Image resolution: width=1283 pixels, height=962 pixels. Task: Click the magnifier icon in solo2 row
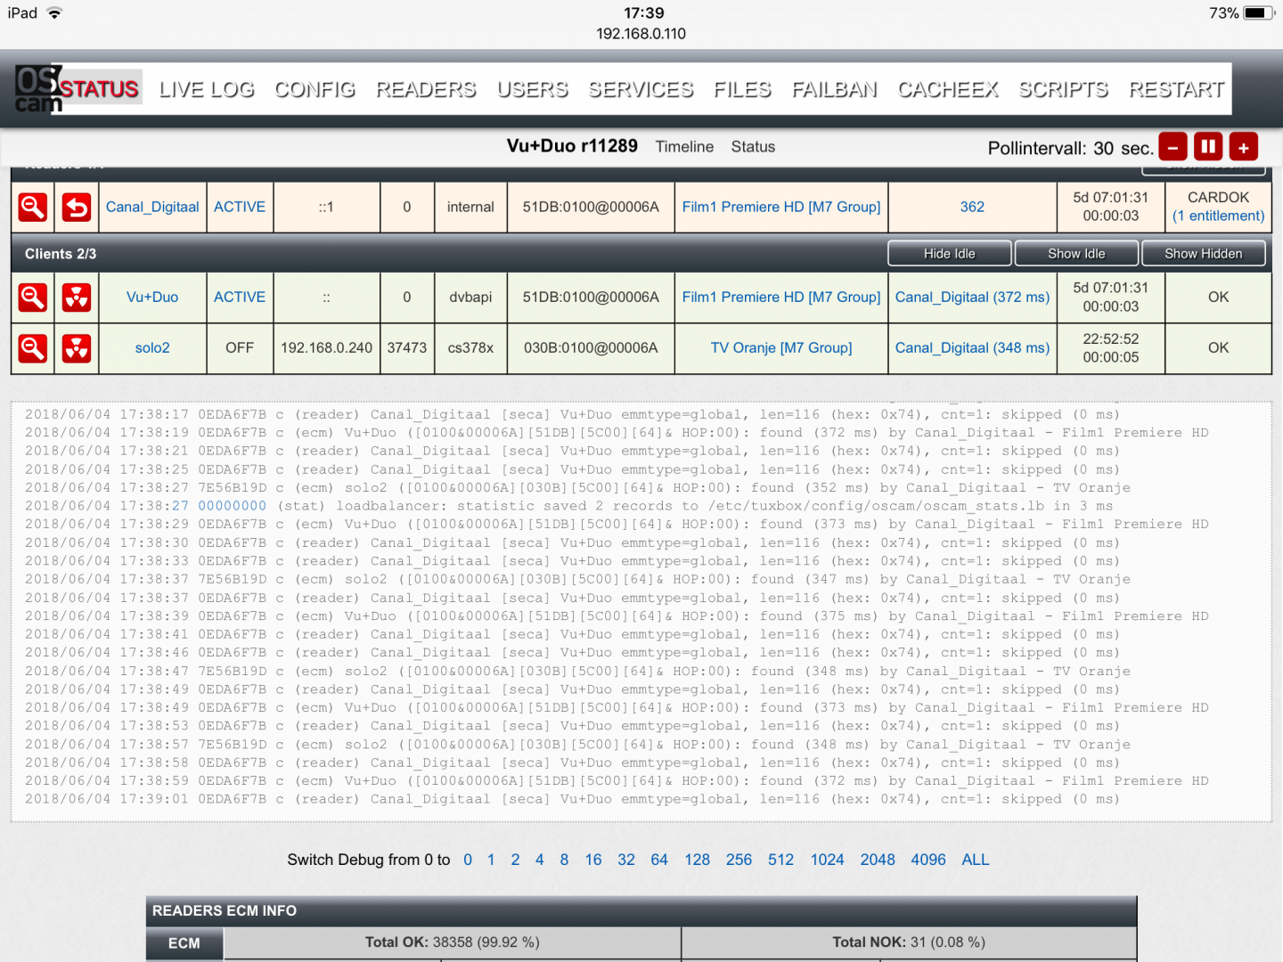pos(33,348)
